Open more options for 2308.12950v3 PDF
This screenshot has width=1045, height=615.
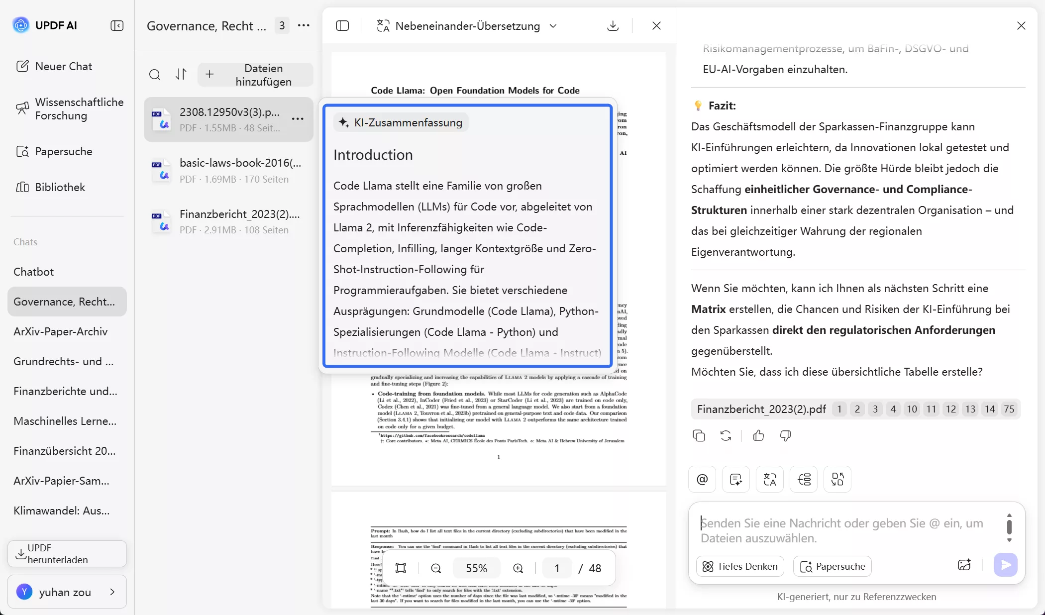297,119
